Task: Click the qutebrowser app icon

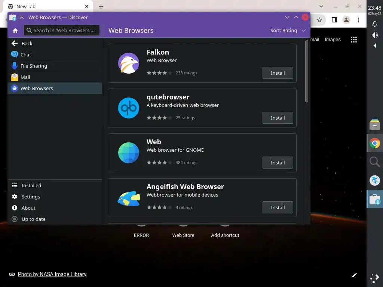Action: pos(129,108)
